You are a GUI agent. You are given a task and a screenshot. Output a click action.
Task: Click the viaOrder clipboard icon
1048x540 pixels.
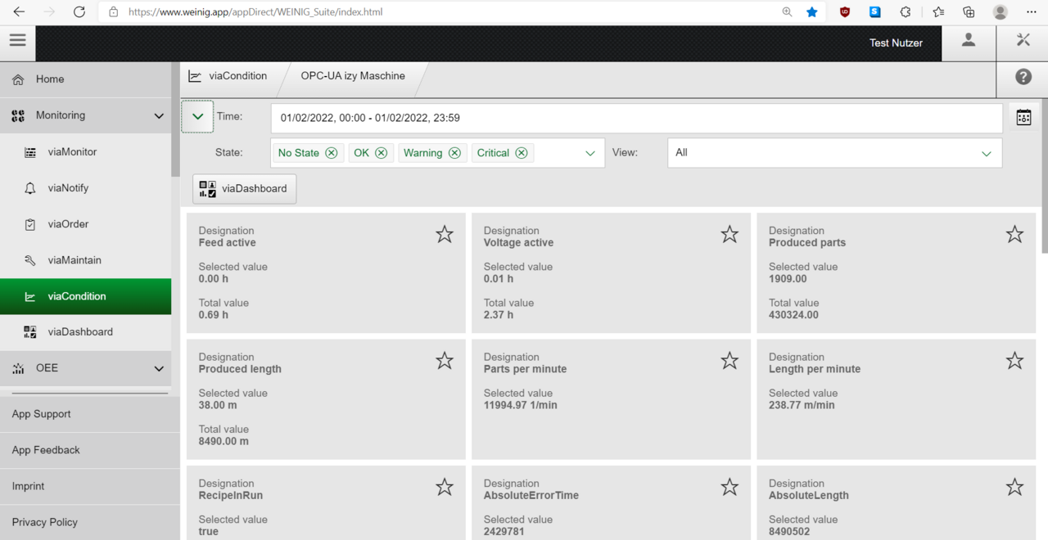click(x=30, y=224)
